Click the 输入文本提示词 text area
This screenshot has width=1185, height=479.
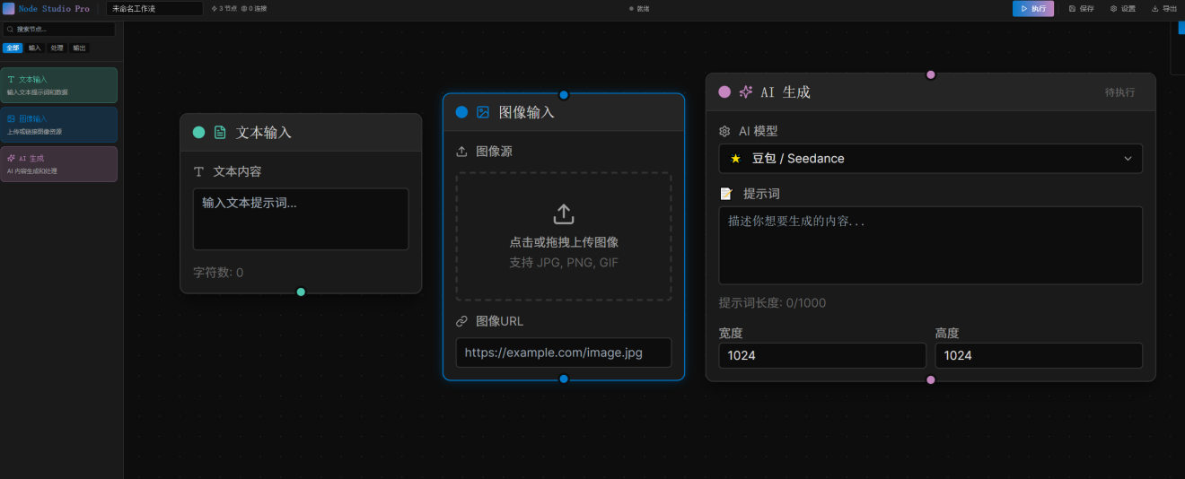(x=301, y=219)
